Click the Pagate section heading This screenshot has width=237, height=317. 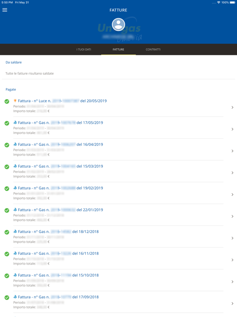(11, 89)
